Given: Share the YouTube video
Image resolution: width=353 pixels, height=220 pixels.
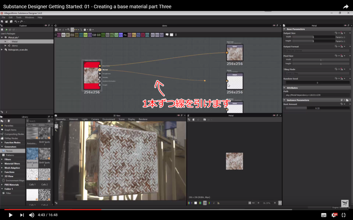Looking at the screenshot, I should tap(346, 7).
